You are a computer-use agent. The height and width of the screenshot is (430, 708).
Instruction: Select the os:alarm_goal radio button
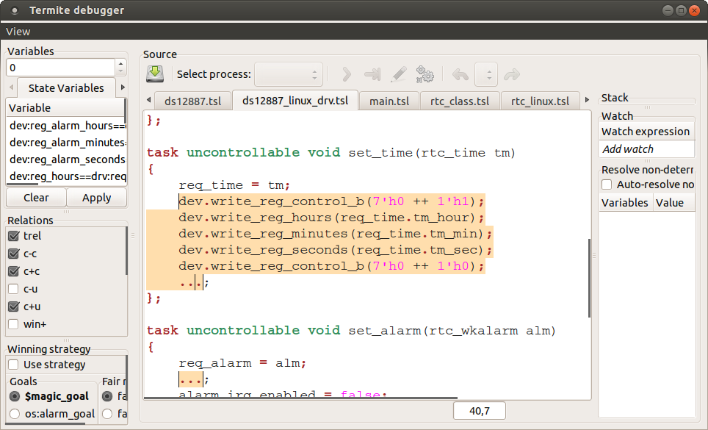point(15,414)
